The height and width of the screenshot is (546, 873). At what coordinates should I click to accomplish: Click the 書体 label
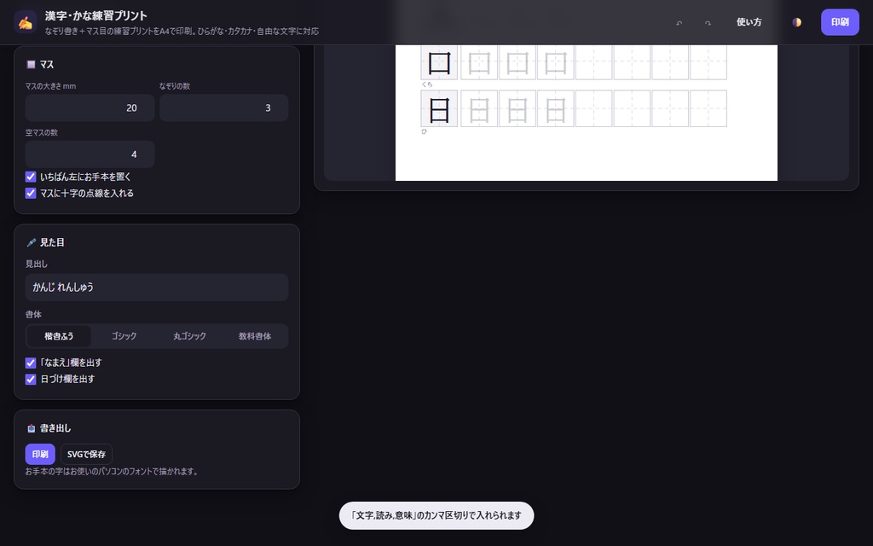[33, 314]
